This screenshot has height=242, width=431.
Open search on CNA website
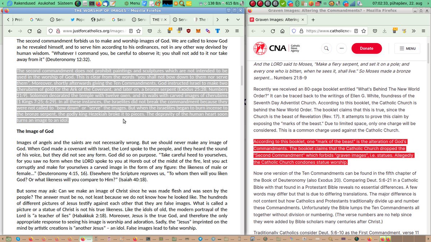326,48
